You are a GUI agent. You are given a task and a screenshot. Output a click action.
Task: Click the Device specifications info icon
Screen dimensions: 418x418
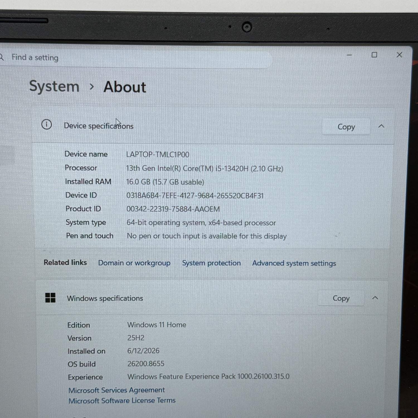click(47, 124)
